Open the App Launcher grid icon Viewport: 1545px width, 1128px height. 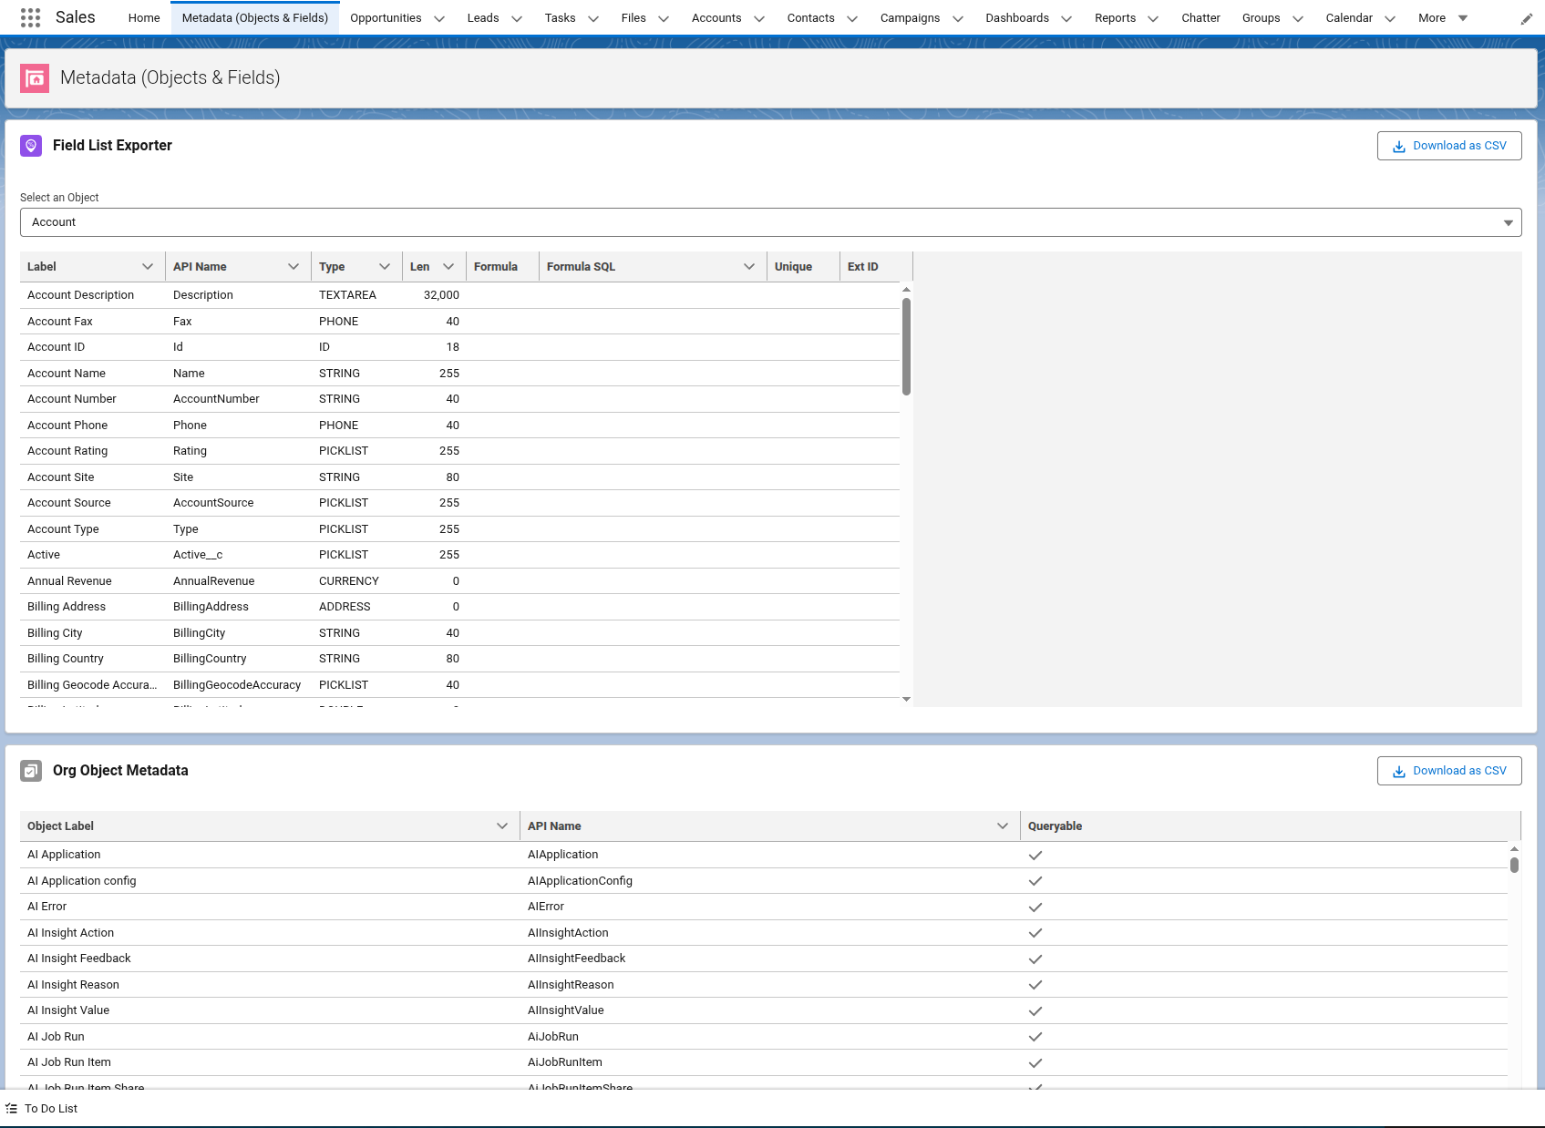tap(30, 17)
